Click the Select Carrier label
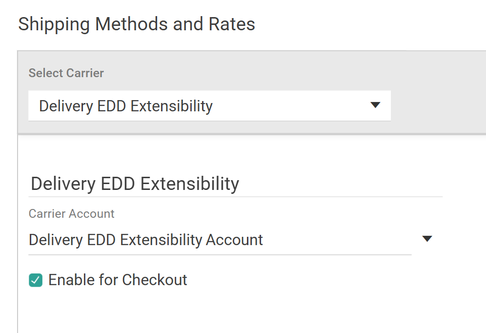 [66, 73]
